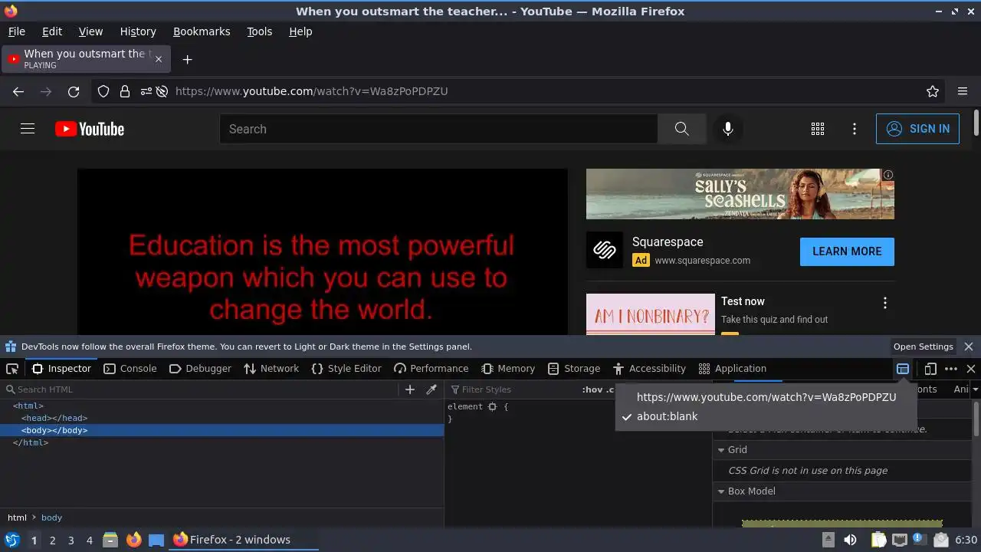The image size is (981, 552).
Task: Search with your voice microphone icon
Action: click(728, 129)
